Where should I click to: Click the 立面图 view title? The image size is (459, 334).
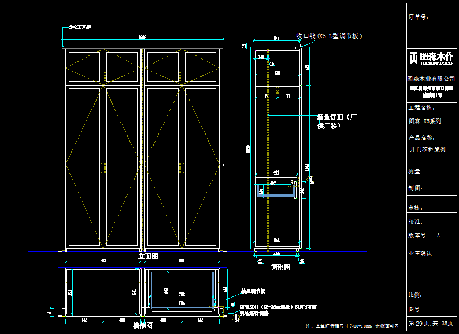[148, 256]
